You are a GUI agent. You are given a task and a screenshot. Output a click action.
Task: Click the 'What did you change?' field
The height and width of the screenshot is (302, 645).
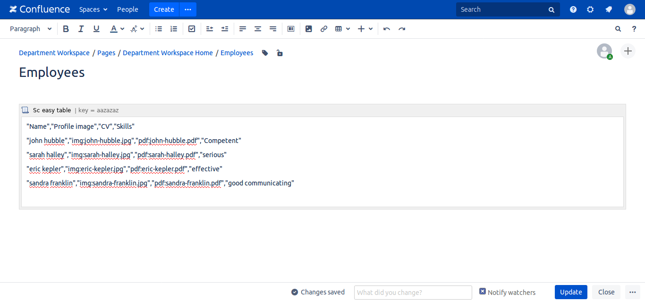point(413,292)
